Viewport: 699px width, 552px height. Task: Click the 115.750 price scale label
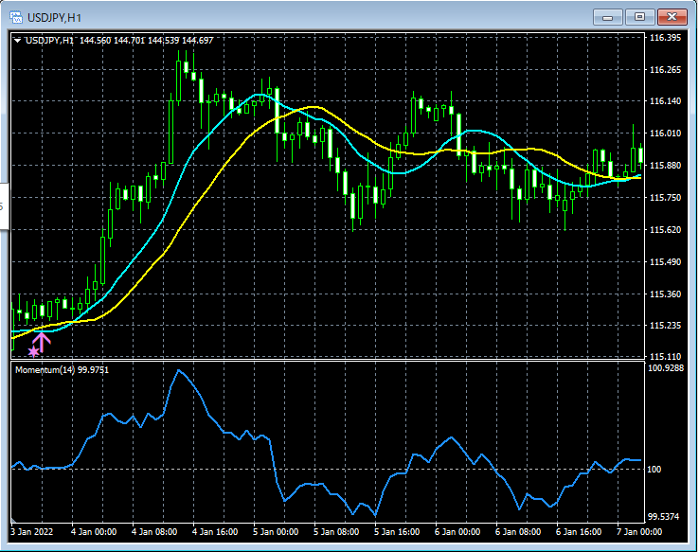[665, 197]
